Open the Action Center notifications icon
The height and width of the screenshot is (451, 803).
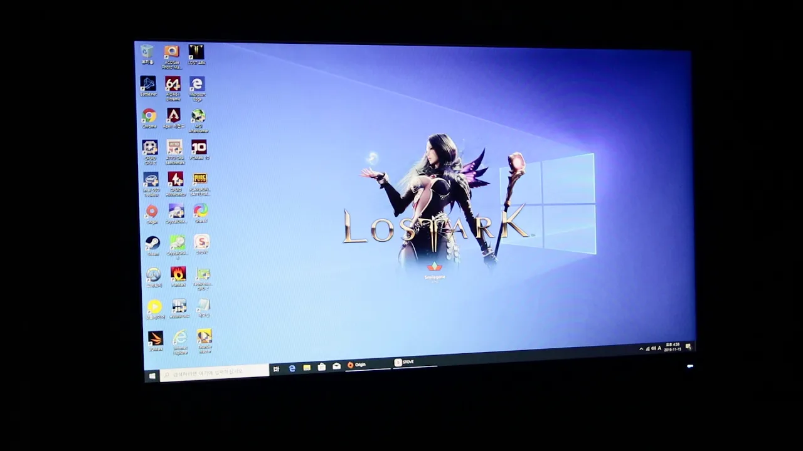[x=688, y=346]
